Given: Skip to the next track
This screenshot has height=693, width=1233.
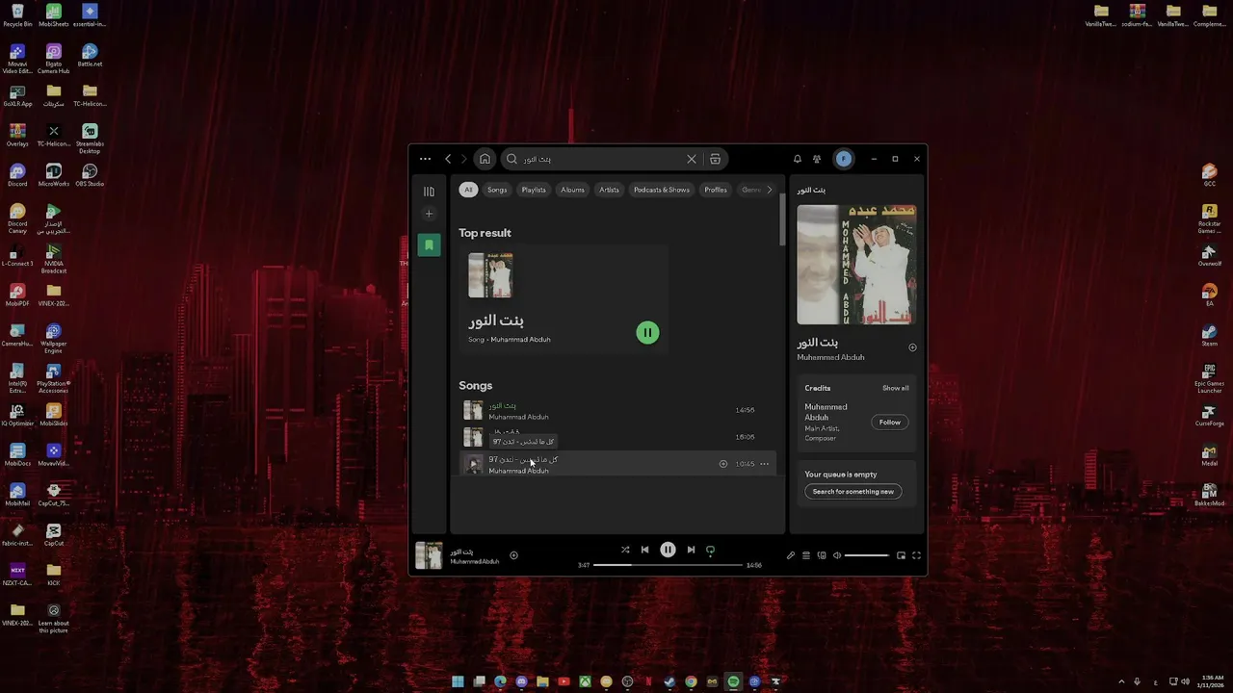Looking at the screenshot, I should click(x=691, y=550).
